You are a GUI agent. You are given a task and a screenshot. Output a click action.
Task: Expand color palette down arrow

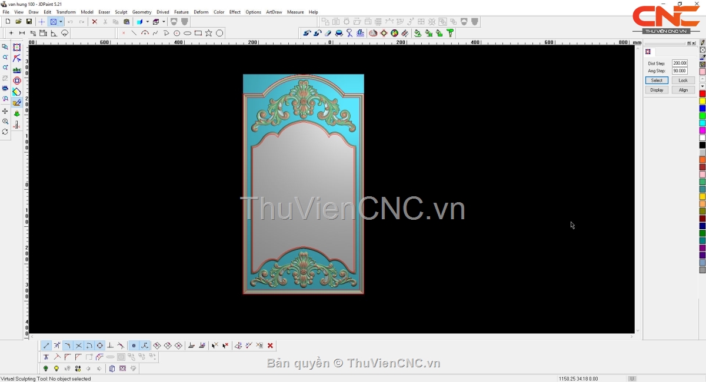pos(702,86)
